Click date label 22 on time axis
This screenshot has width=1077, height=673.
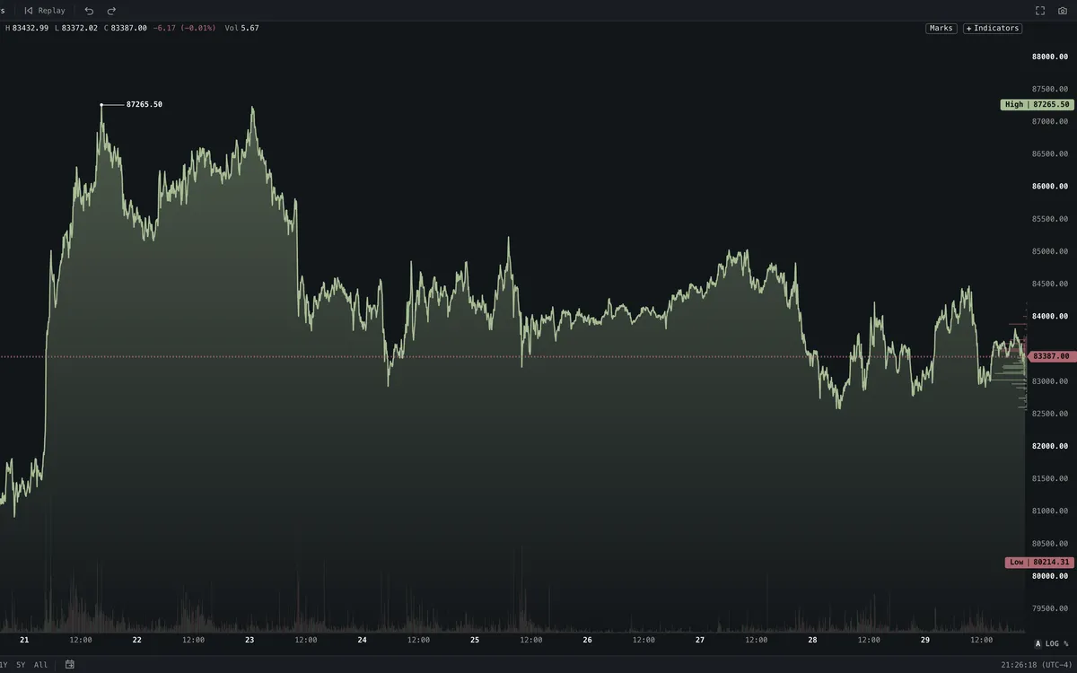pyautogui.click(x=137, y=640)
